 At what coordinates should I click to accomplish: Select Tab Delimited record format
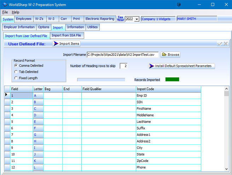tap(16, 72)
